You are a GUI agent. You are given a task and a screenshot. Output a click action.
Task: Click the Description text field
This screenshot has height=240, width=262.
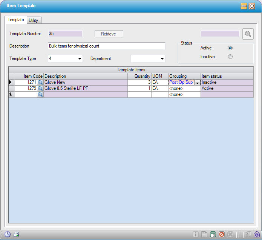click(x=107, y=46)
